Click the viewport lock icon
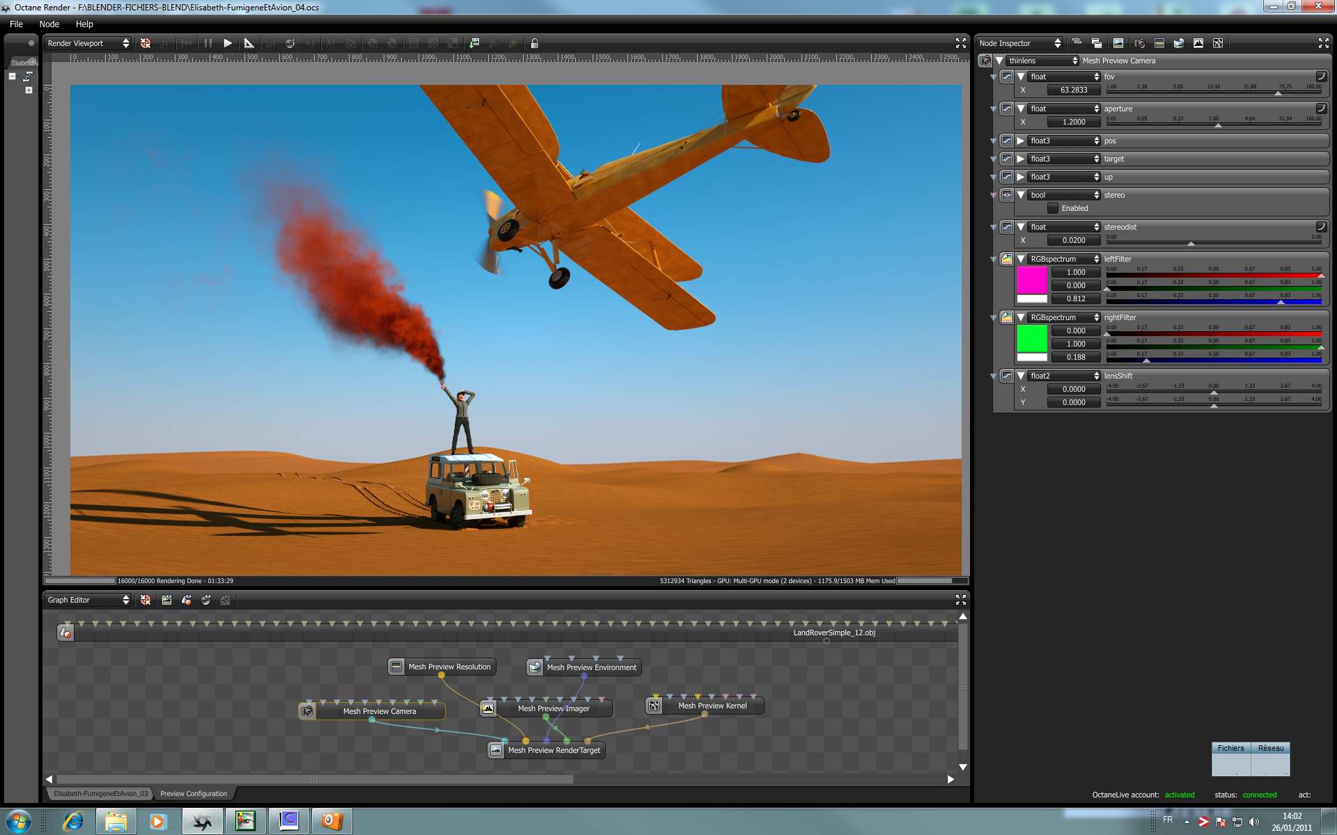Screen dimensions: 1337x835 [535, 43]
